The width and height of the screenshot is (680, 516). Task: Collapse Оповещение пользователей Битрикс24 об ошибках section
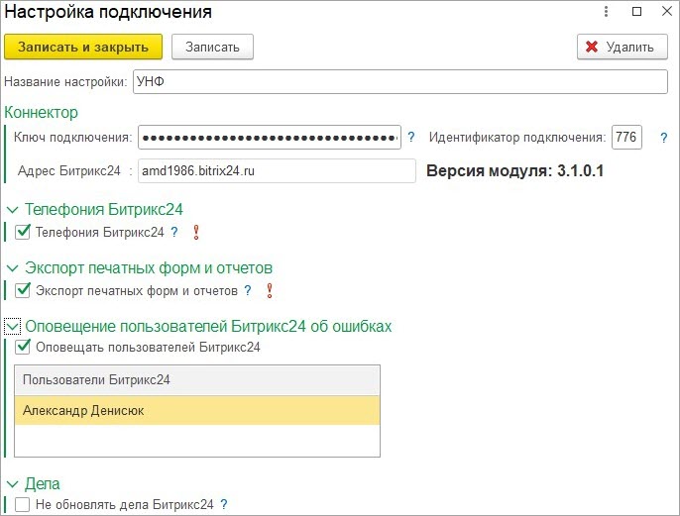coord(12,327)
